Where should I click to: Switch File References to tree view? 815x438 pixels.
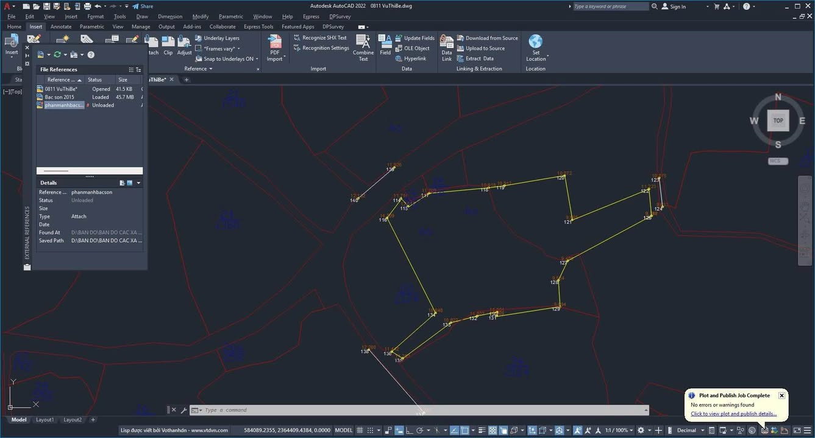click(x=138, y=70)
